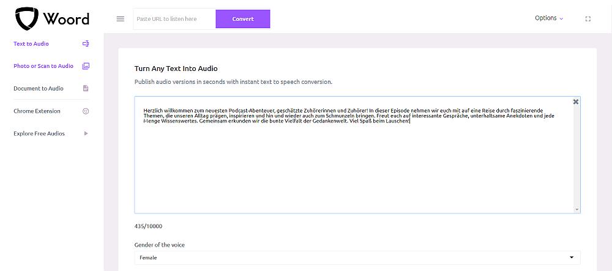The height and width of the screenshot is (271, 612).
Task: Clear text with the X button
Action: coord(575,102)
